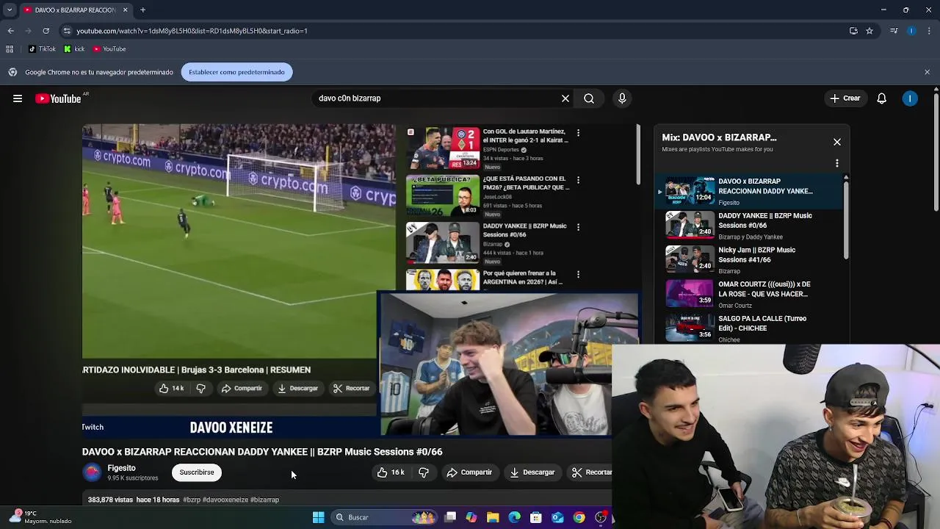Play OMAR COURTZ x DE LA ROSE mix item
Viewport: 940px width, 529px height.
pos(749,295)
